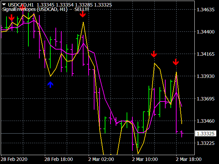Image resolution: width=219 pixels, height=164 pixels.
Task: Click the red arrow overlapping the SignalEnvelopes label
Action: tap(23, 7)
